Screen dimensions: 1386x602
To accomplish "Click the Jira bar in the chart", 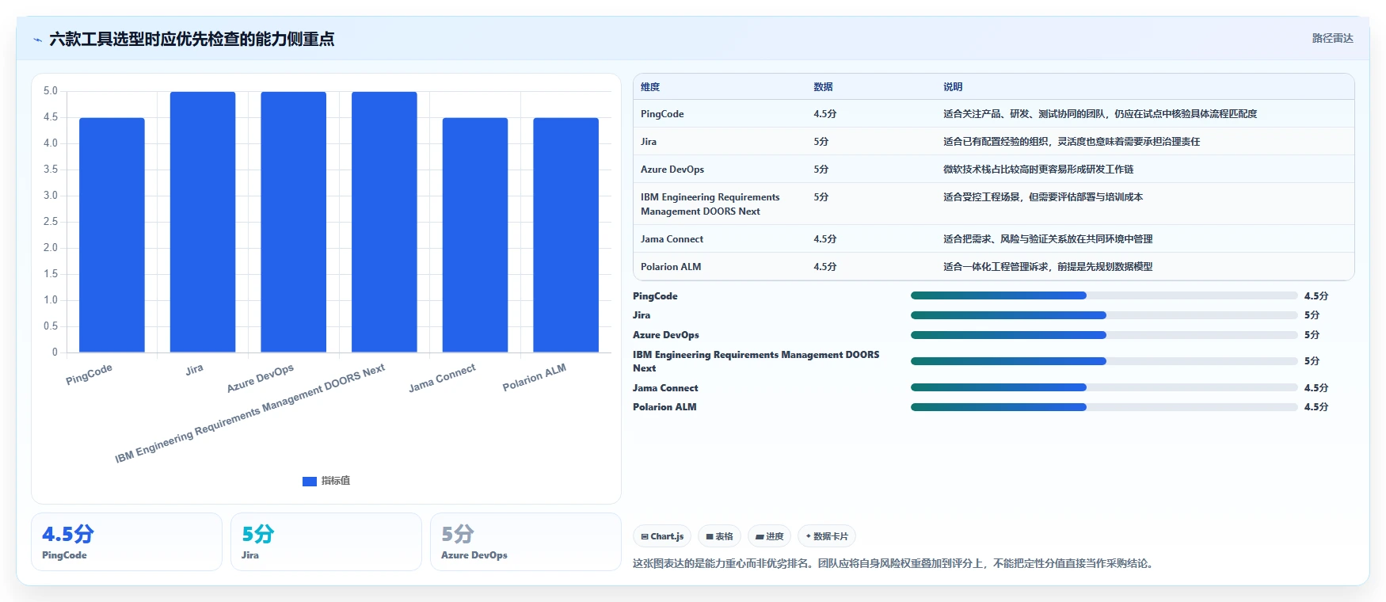I will 203,222.
